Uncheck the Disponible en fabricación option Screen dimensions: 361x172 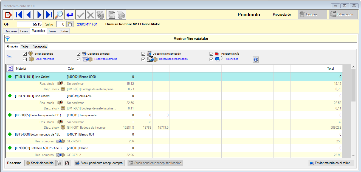tap(143, 54)
